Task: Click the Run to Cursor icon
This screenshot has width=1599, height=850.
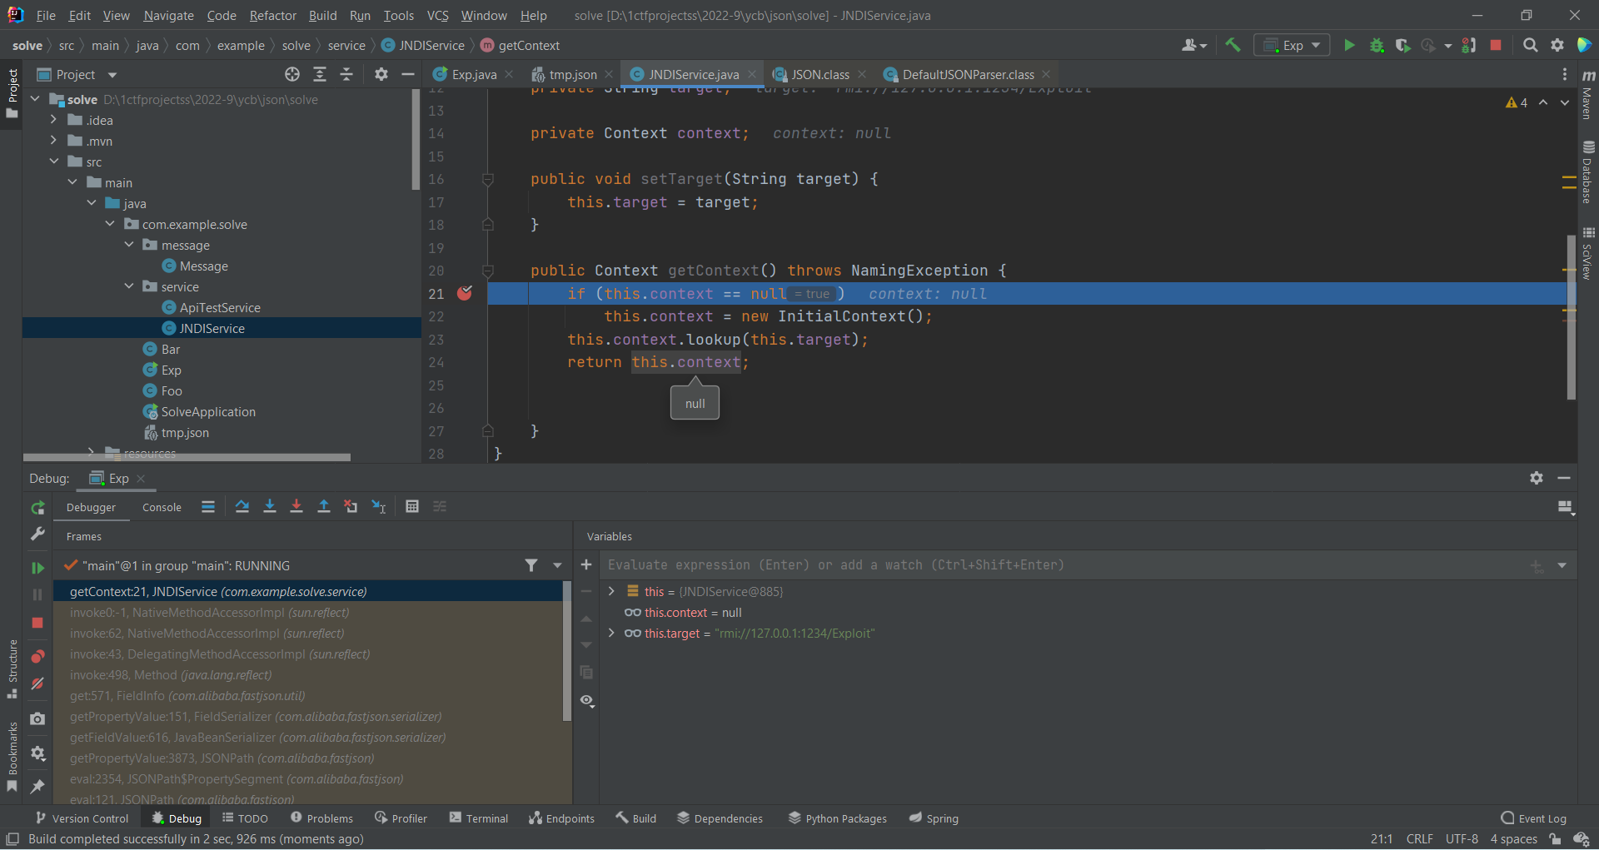Action: tap(379, 506)
